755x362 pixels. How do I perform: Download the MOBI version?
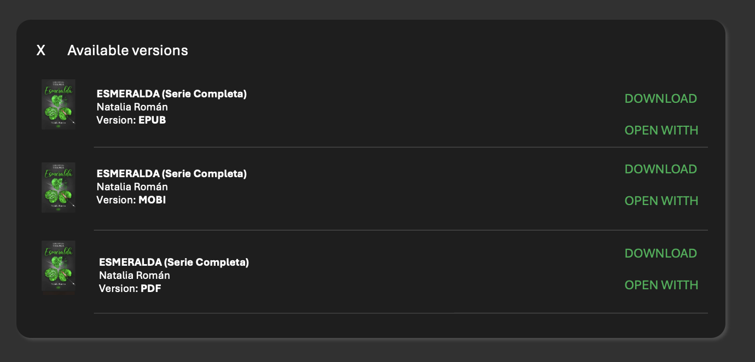tap(660, 170)
